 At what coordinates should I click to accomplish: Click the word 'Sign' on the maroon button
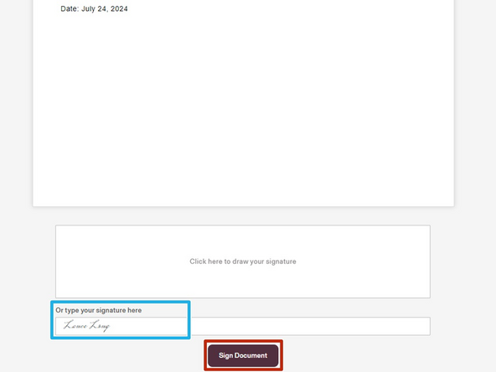[x=225, y=355]
